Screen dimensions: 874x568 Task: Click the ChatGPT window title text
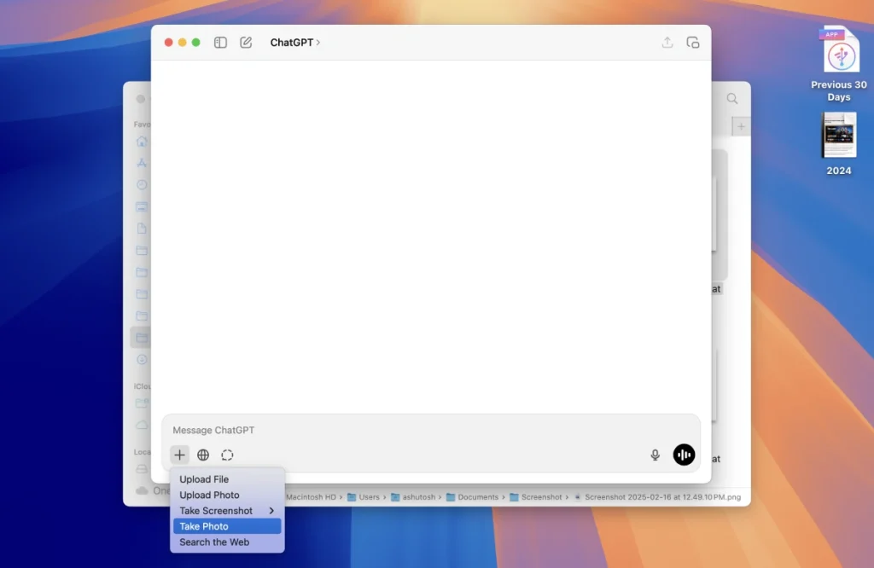292,43
